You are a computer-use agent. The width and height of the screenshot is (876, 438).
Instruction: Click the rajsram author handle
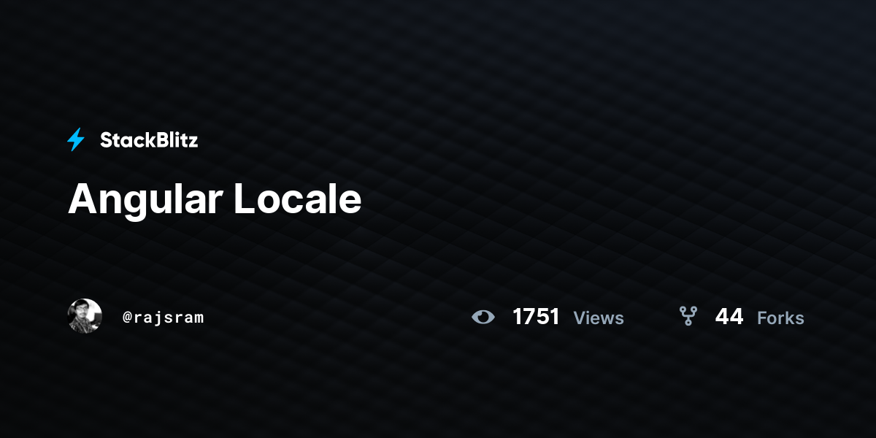point(164,318)
